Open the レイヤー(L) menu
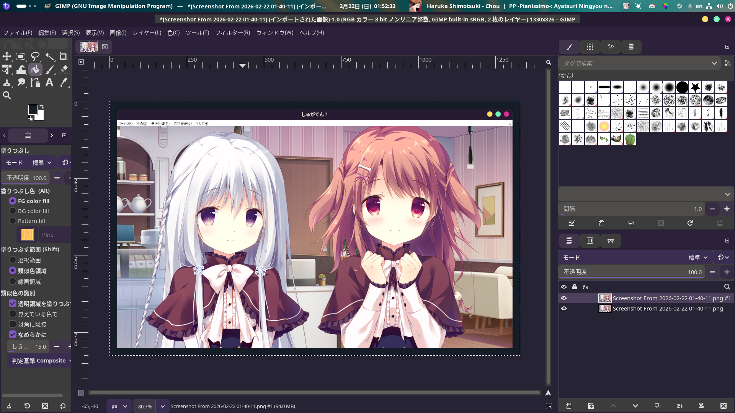This screenshot has height=413, width=735. (147, 33)
